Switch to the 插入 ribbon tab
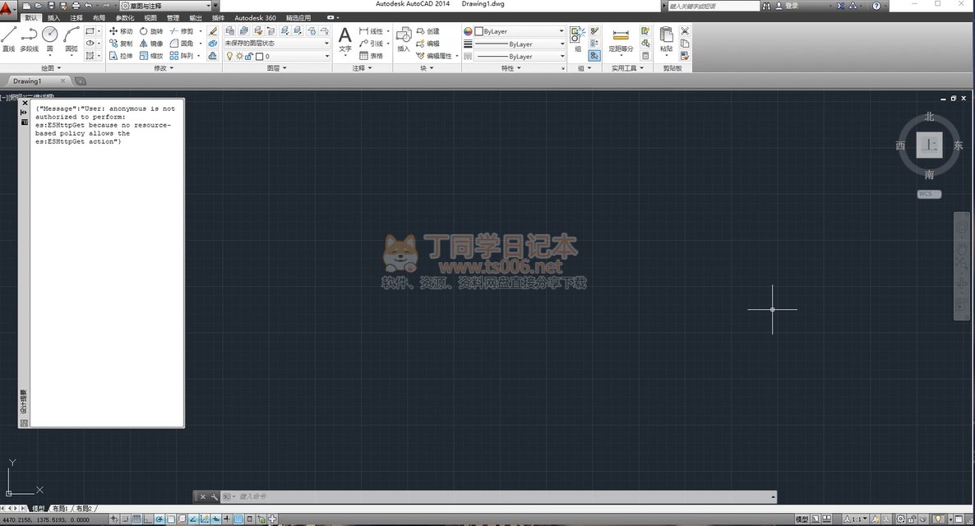The width and height of the screenshot is (975, 526). [54, 18]
